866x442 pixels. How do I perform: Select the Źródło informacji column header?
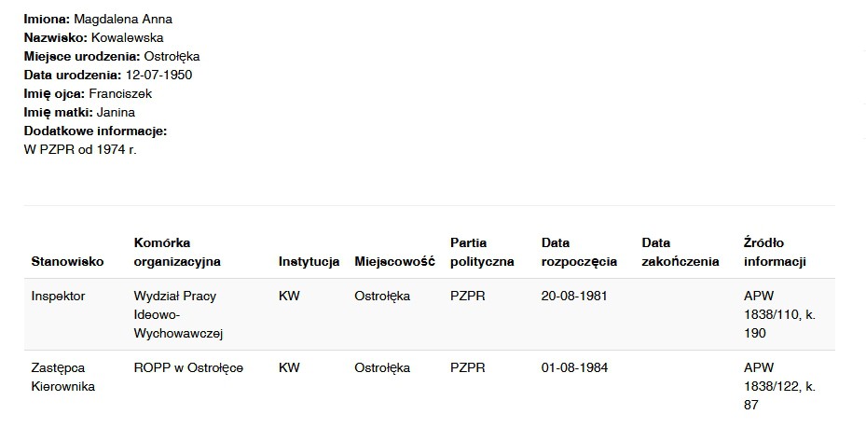pos(774,253)
